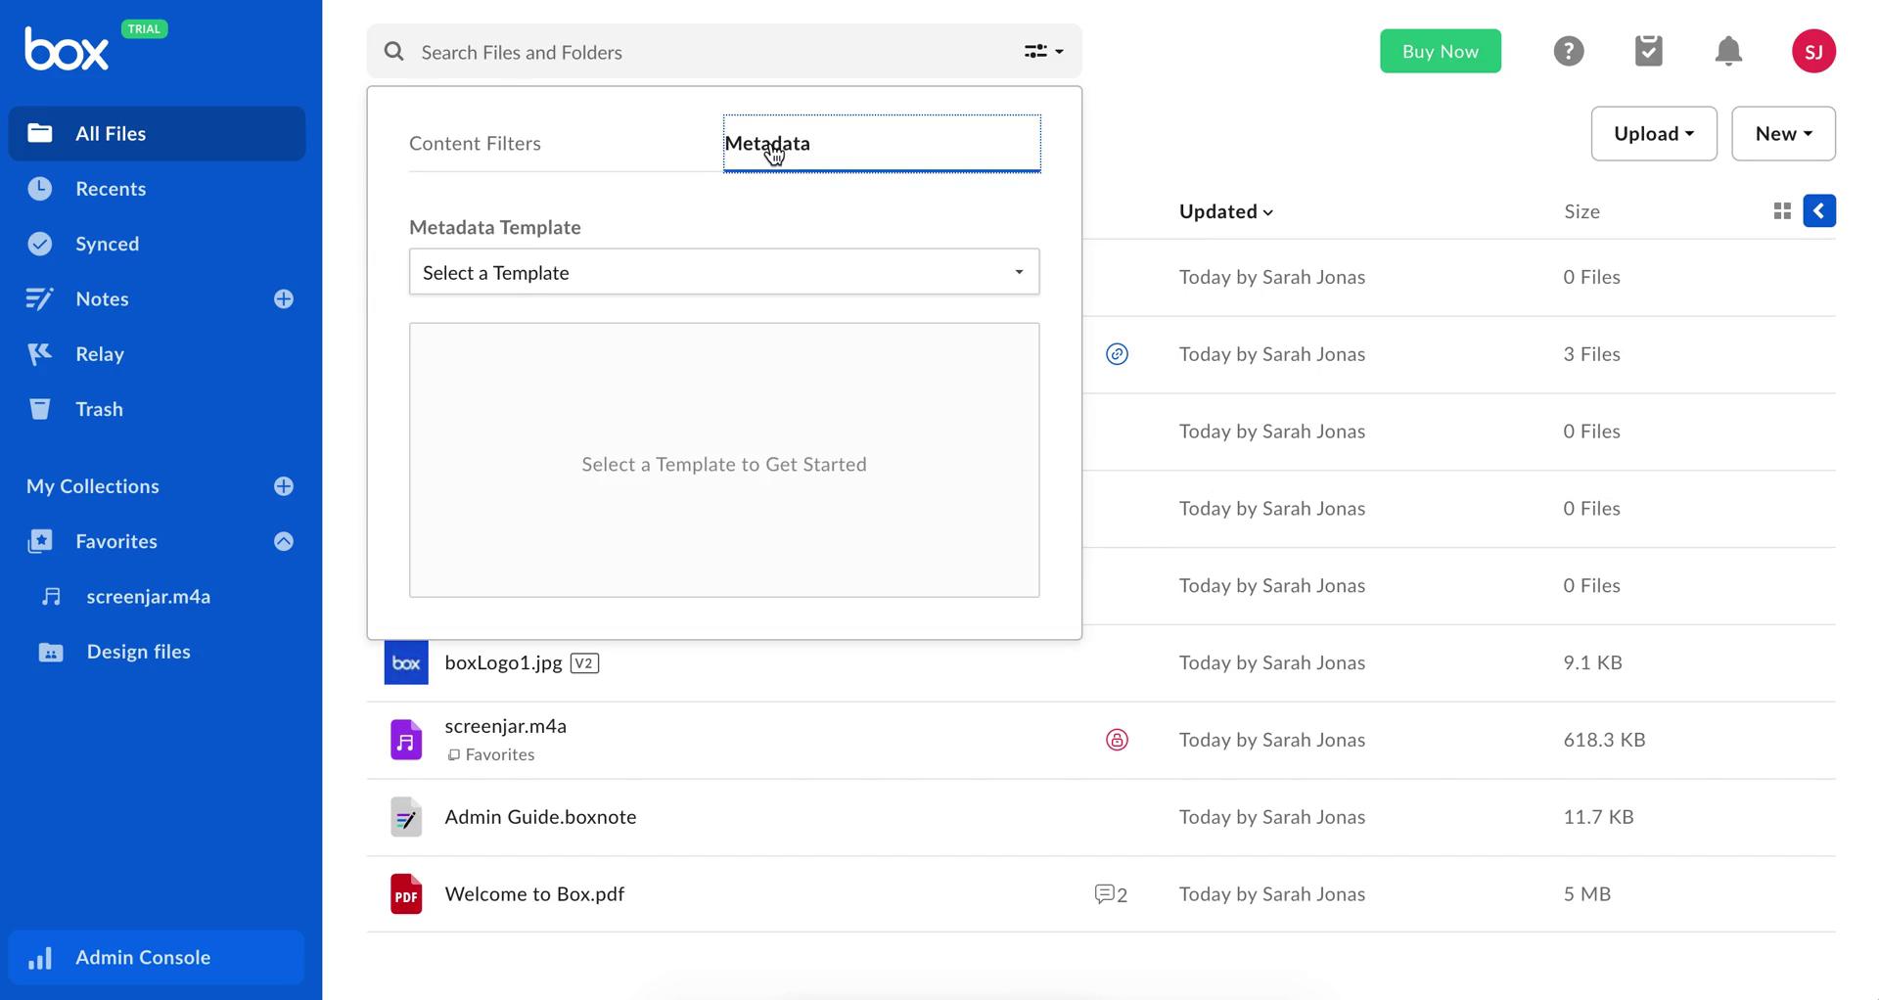Screen dimensions: 1879x1000
Task: Click the shared link icon on 3 Files row
Action: pos(1117,354)
